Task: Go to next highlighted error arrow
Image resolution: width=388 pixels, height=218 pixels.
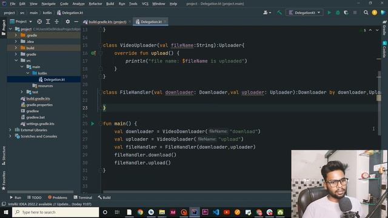Action: 377,30
